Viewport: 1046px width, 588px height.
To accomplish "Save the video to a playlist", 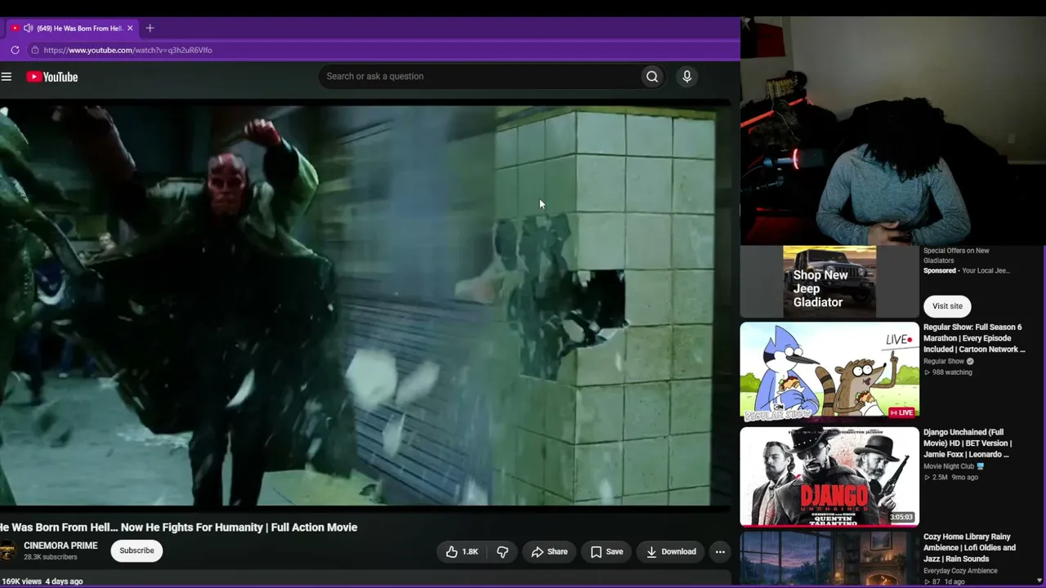I will tap(606, 552).
